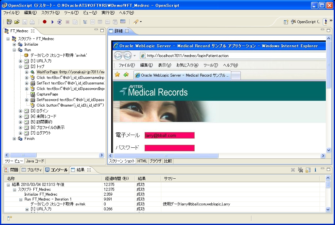335x225 pixels.
Task: Open the コンソール bottom panel tab
Action: (56, 170)
